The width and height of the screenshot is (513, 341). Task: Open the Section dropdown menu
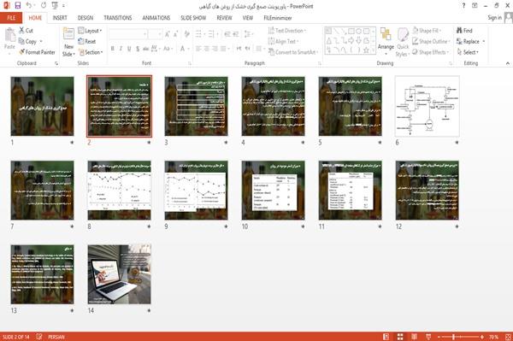(91, 52)
